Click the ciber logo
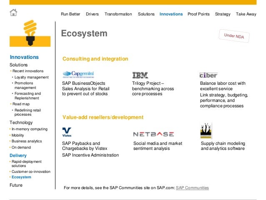266x200 pixels. click(x=208, y=75)
